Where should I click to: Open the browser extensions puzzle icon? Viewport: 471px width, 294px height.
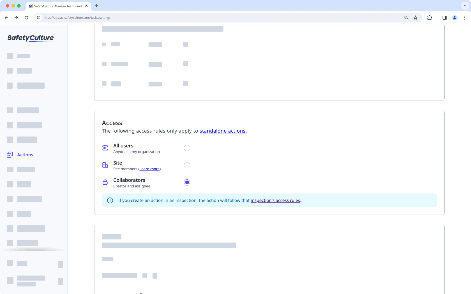pyautogui.click(x=429, y=17)
